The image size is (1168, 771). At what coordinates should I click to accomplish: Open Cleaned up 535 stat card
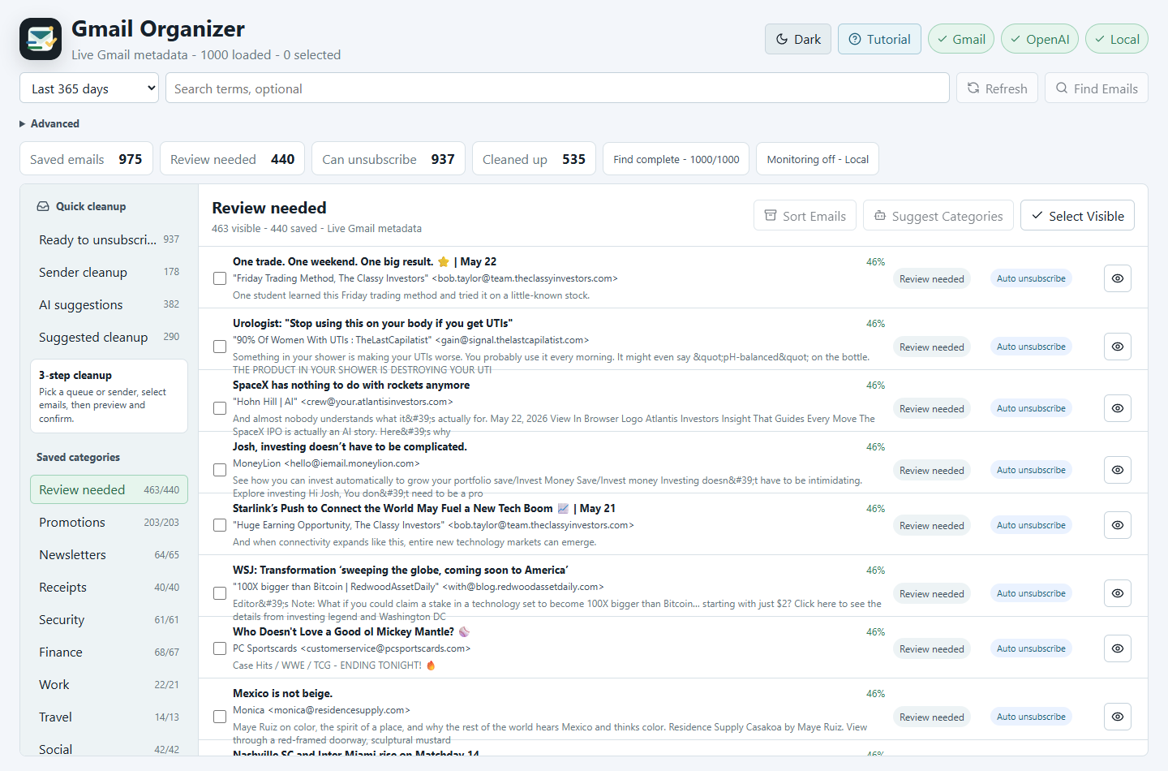pyautogui.click(x=534, y=159)
